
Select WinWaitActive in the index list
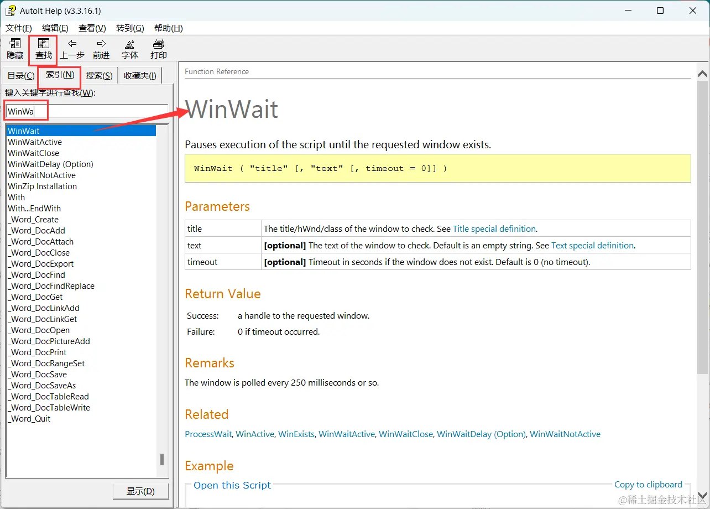pyautogui.click(x=35, y=142)
